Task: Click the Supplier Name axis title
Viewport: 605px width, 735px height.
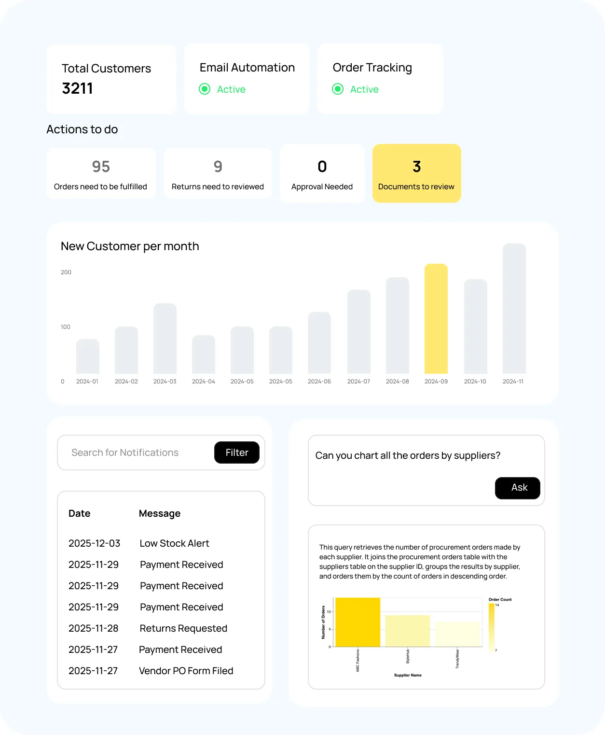Action: coord(408,675)
